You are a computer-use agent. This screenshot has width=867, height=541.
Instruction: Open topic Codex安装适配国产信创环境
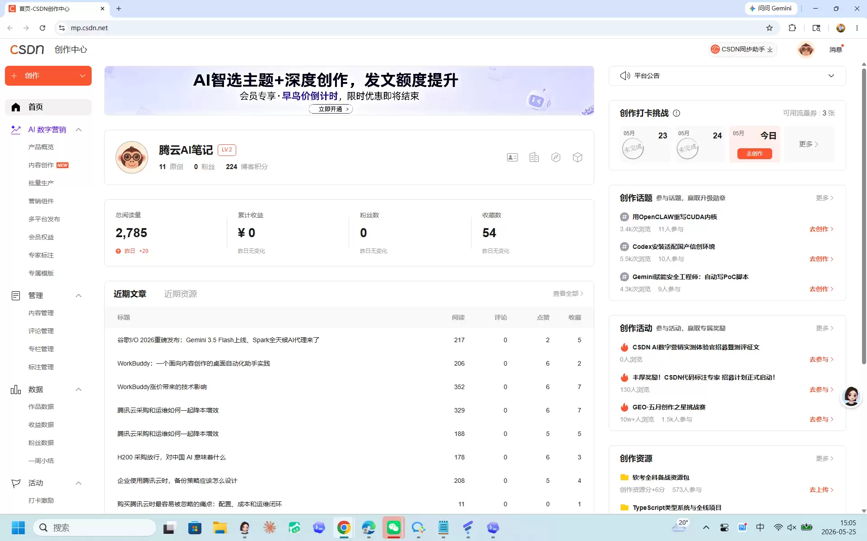coord(673,247)
